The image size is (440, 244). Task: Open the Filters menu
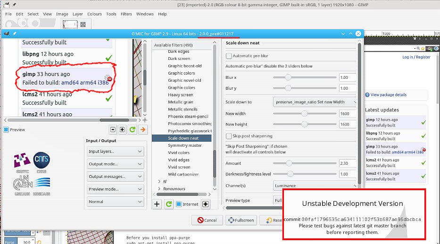tap(126, 14)
